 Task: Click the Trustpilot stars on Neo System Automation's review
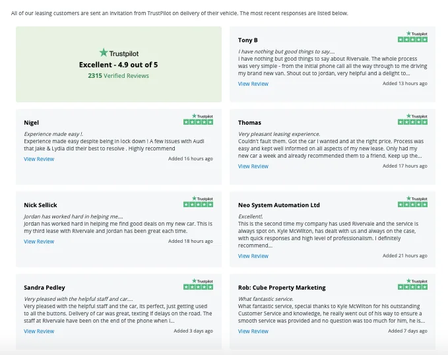pyautogui.click(x=412, y=202)
